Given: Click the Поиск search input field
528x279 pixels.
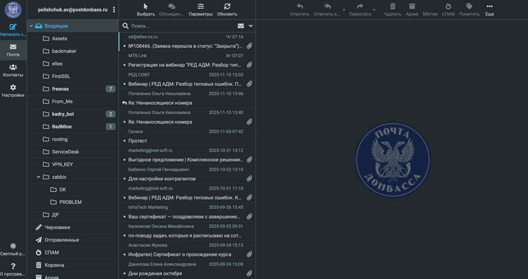Looking at the screenshot, I should [x=181, y=26].
